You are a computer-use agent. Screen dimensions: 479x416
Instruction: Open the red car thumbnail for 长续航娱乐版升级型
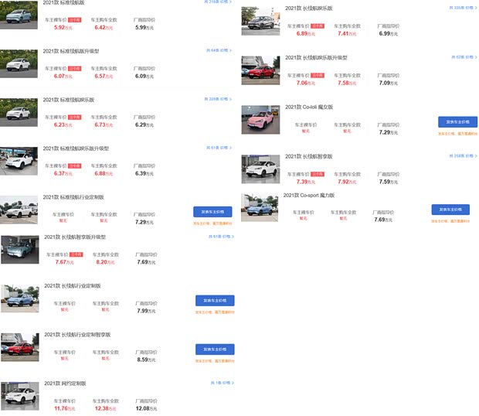coord(260,70)
